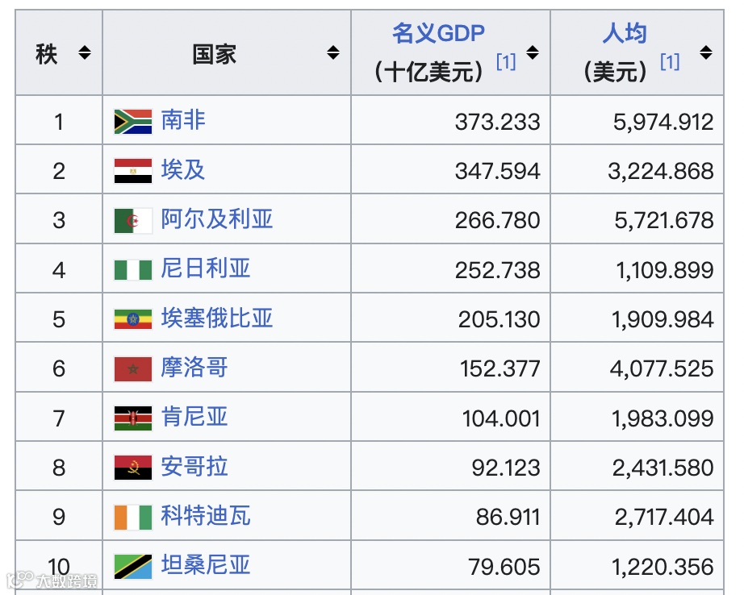Screen dimensions: 744x595
Task: Click the Morocco flag icon
Action: [133, 369]
